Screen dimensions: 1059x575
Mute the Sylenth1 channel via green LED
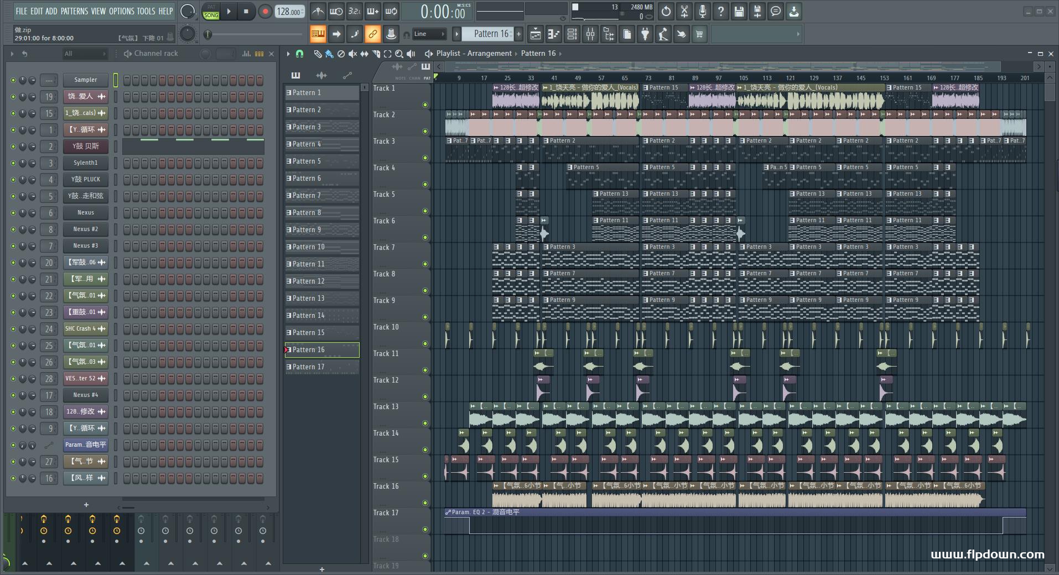[x=13, y=163]
